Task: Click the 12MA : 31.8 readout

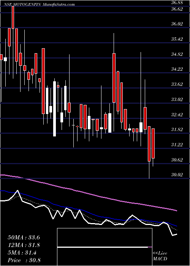Action: [24, 245]
